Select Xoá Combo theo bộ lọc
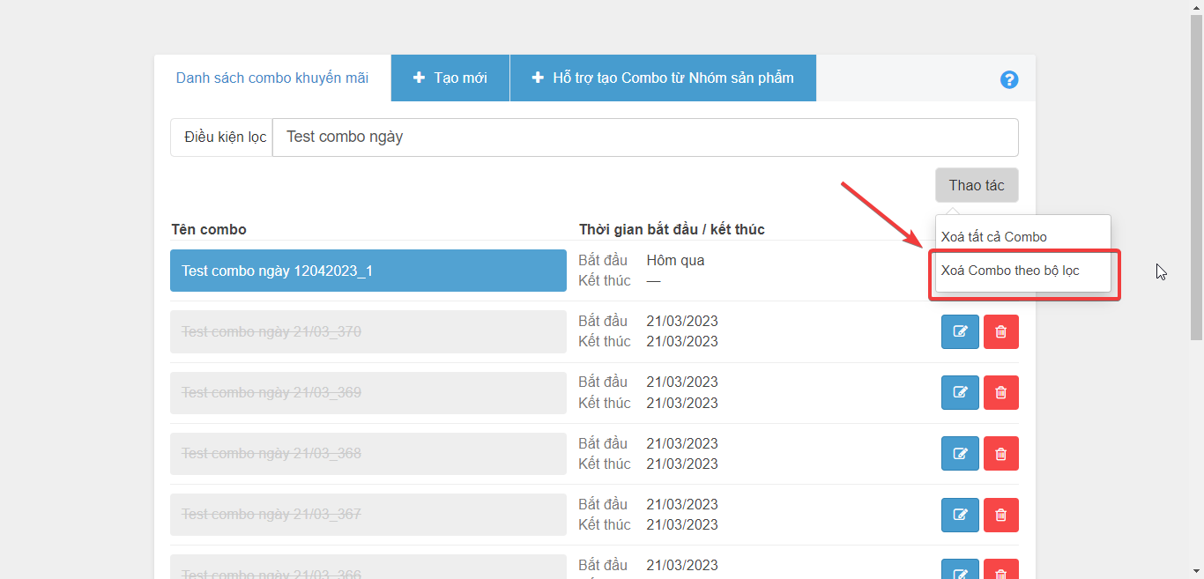Image resolution: width=1204 pixels, height=579 pixels. tap(1010, 271)
